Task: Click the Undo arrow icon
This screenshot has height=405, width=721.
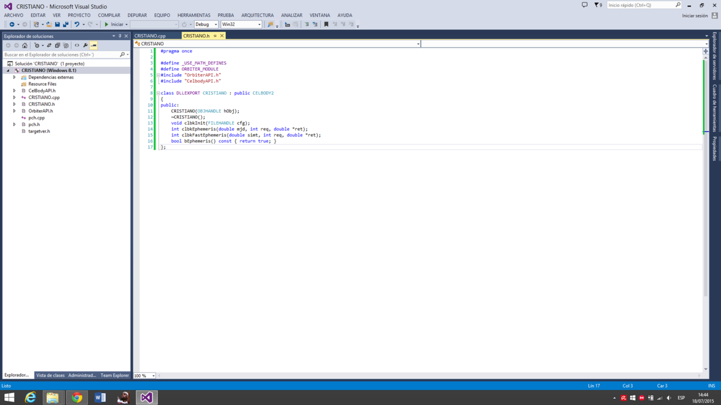Action: coord(77,25)
